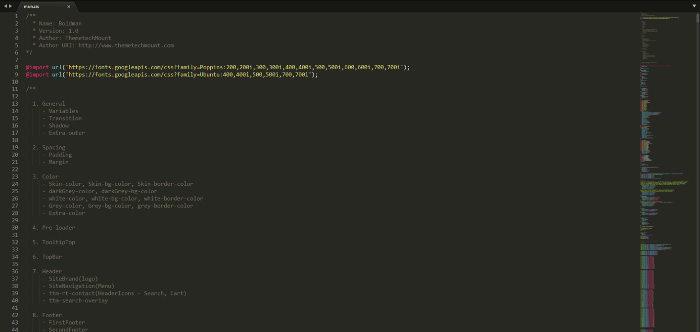Click the '- Variables' entry
The width and height of the screenshot is (700, 332).
60,111
